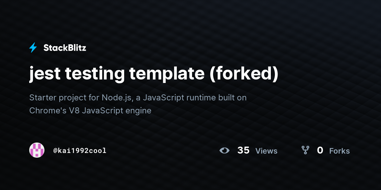
Task: Click the Forks label
Action: 339,151
